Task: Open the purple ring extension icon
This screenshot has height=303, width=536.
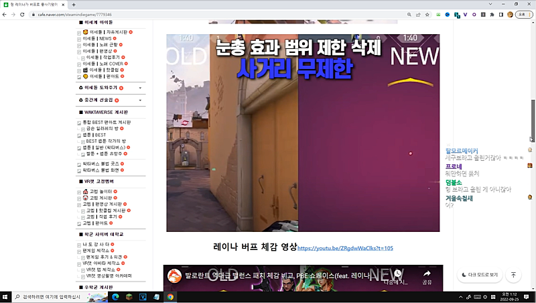Action: pyautogui.click(x=474, y=15)
